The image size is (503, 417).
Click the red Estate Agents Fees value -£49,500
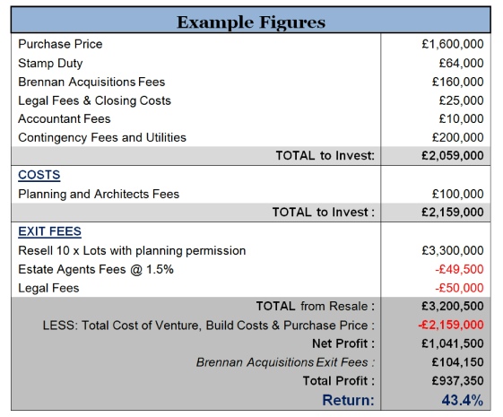(459, 269)
